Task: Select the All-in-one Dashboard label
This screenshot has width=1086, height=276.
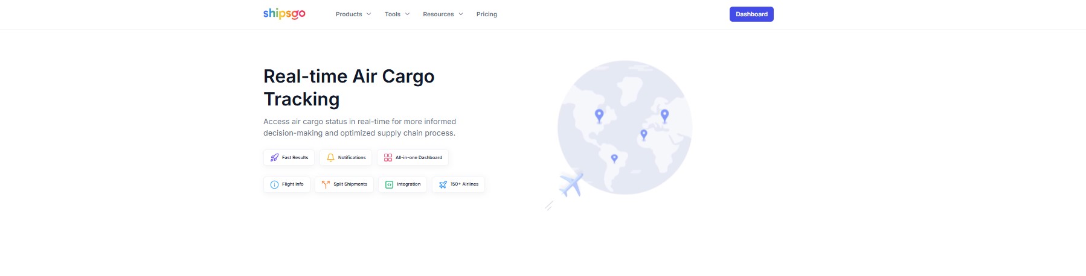Action: coord(419,157)
